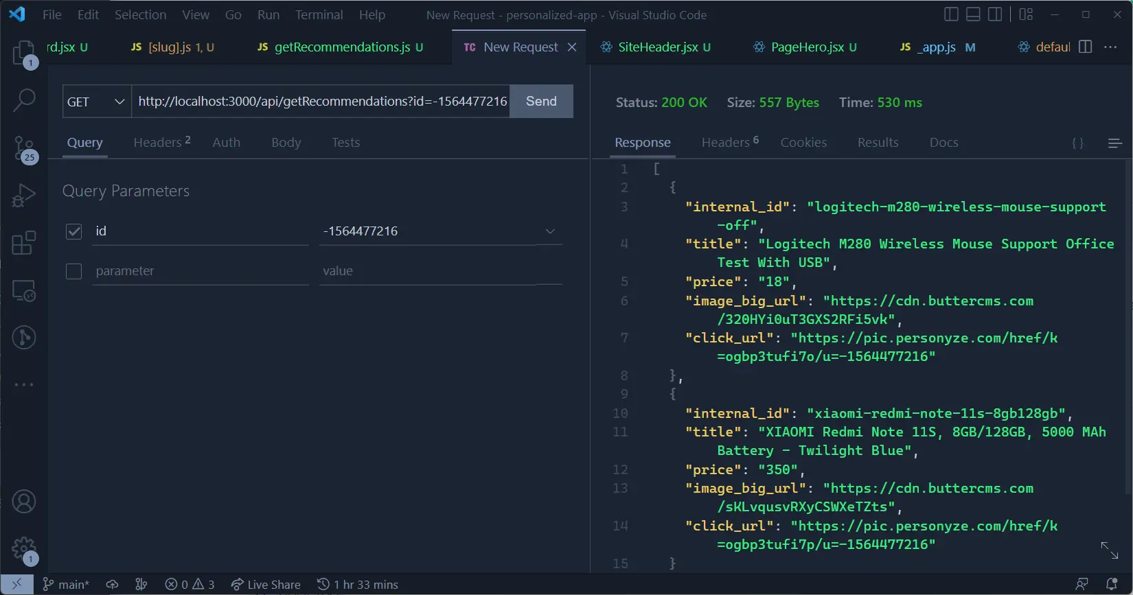Customize layout icon in title bar
Image resolution: width=1133 pixels, height=595 pixels.
pos(1026,14)
